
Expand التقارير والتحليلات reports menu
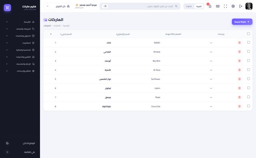click(x=20, y=57)
